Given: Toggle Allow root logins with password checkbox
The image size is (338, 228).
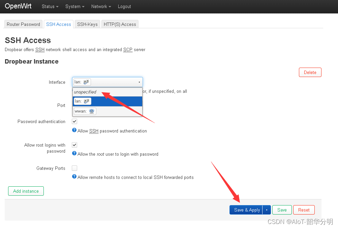Looking at the screenshot, I should click(x=74, y=145).
